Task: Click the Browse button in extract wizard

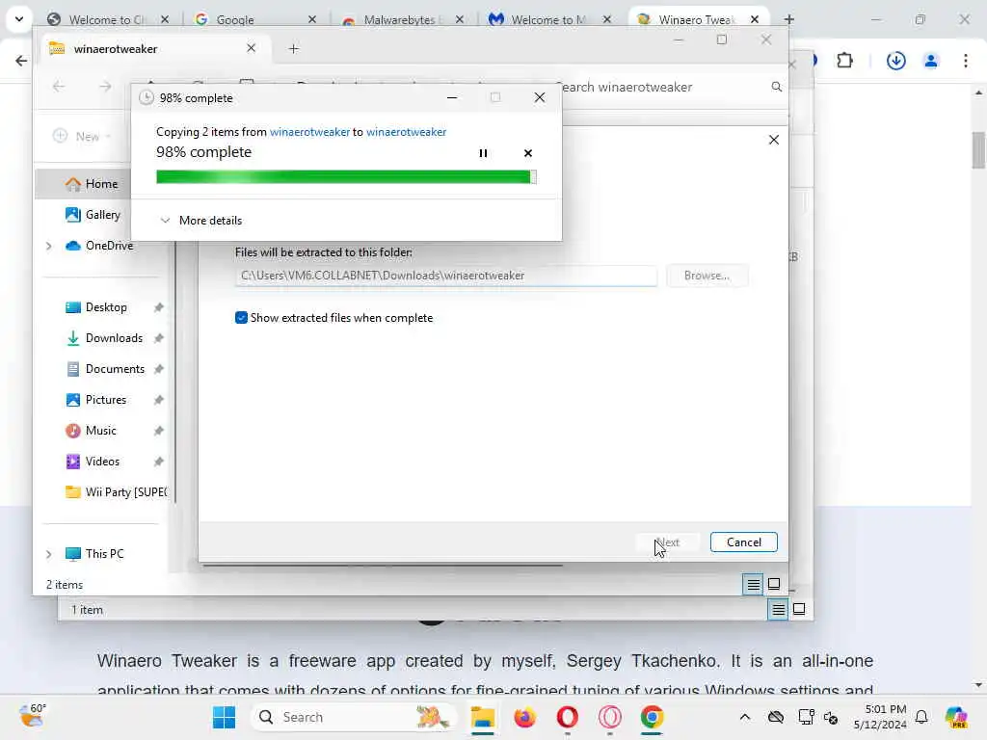Action: click(707, 276)
